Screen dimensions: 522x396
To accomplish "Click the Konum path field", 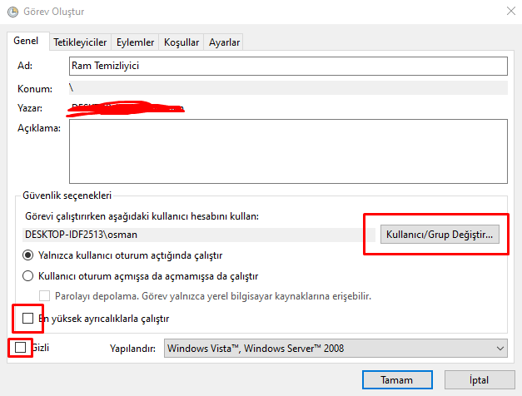I will [288, 88].
